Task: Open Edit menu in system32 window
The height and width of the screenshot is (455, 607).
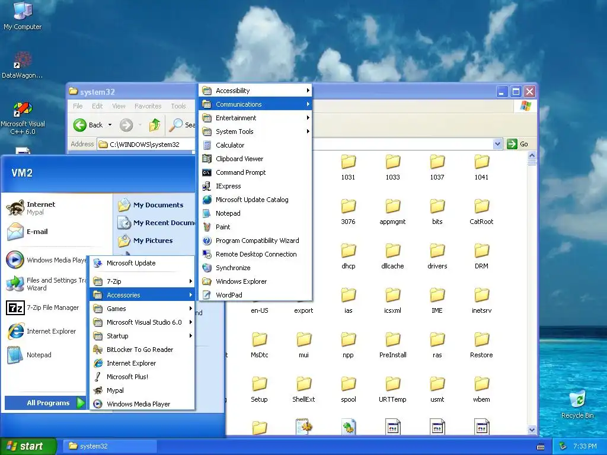Action: (97, 106)
